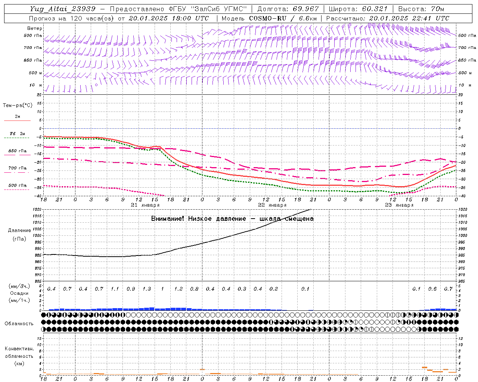Click the '21 января' date label
The image size is (478, 382).
(x=145, y=205)
